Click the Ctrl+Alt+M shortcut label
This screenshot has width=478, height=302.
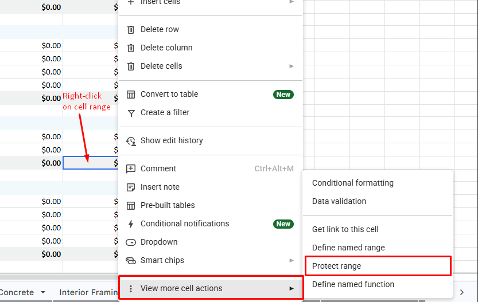[274, 168]
